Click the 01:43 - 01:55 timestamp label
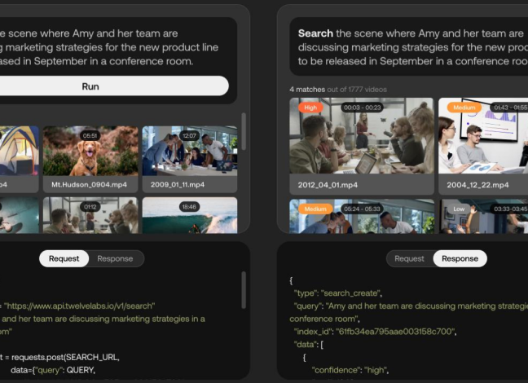The image size is (528, 383). point(510,108)
